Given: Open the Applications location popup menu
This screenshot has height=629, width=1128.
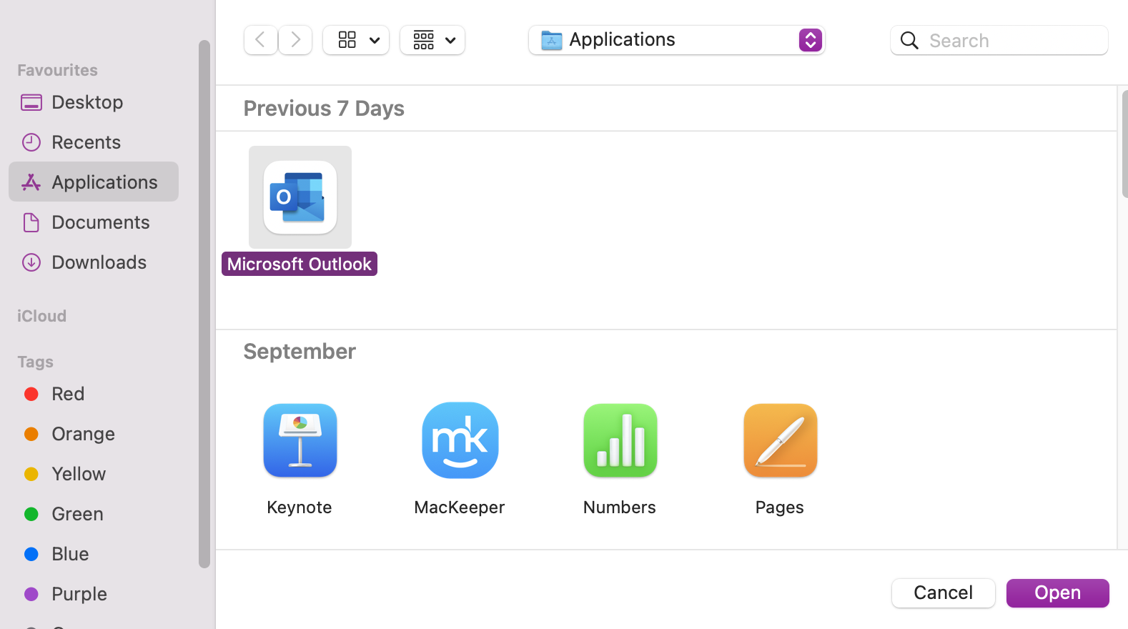Looking at the screenshot, I should pyautogui.click(x=677, y=40).
